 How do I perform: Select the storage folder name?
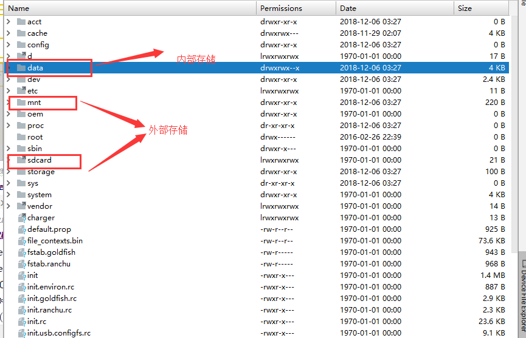click(x=41, y=172)
